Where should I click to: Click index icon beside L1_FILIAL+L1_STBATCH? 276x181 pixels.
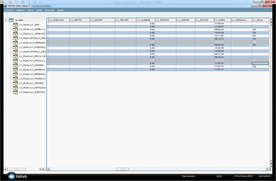16,92
